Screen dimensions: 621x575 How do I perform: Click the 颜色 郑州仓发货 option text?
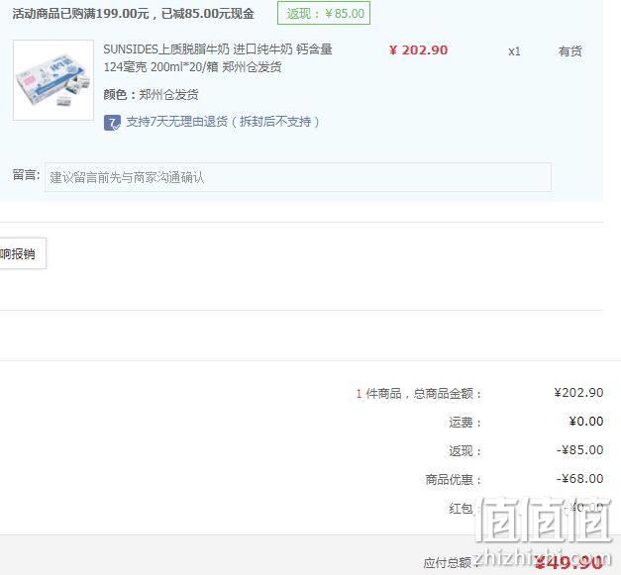point(151,95)
